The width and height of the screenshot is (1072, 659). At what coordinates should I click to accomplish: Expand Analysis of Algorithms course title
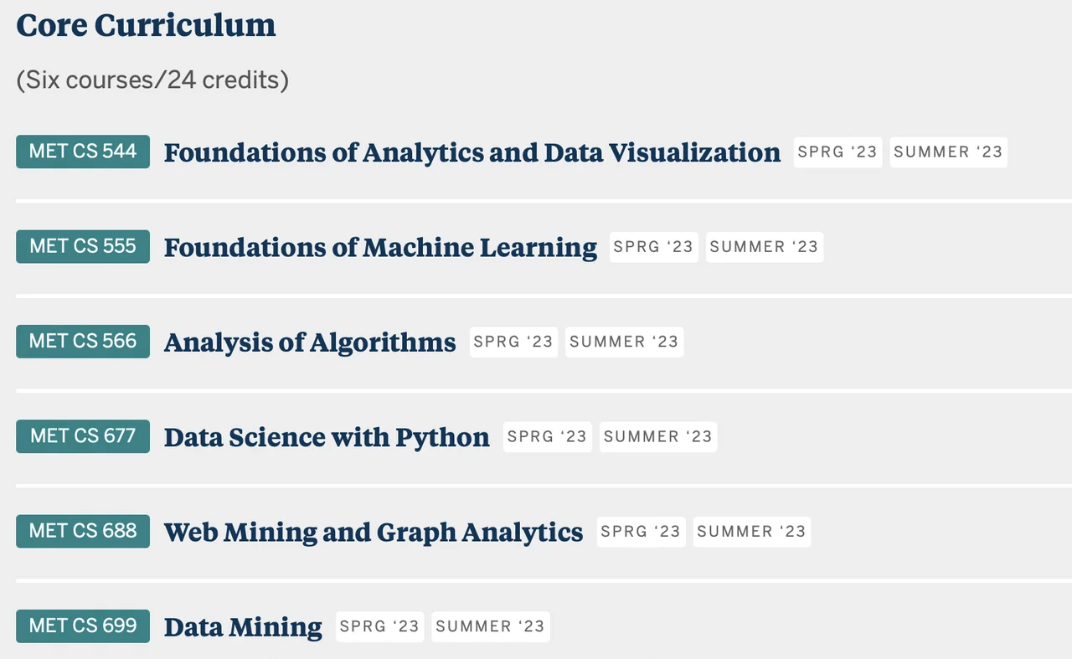pos(310,342)
